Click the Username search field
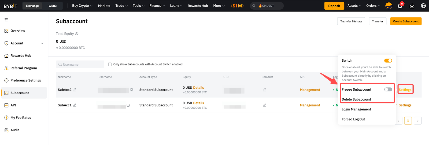This screenshot has width=429, height=145. tap(80, 64)
